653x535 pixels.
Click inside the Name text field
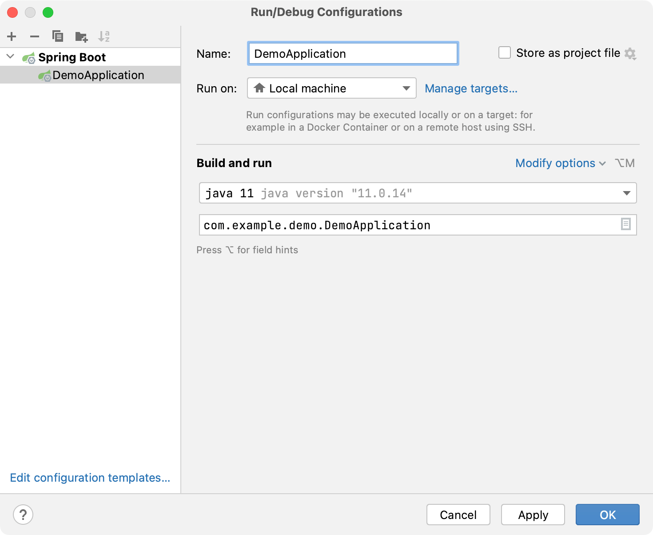[352, 53]
